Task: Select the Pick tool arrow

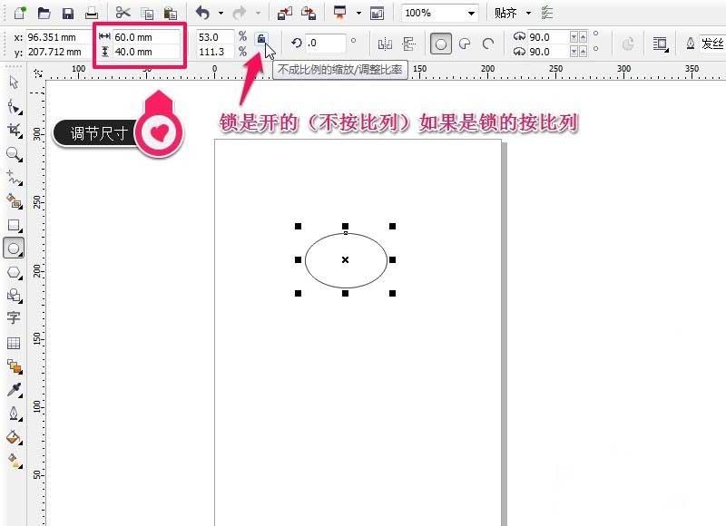Action: click(x=14, y=83)
